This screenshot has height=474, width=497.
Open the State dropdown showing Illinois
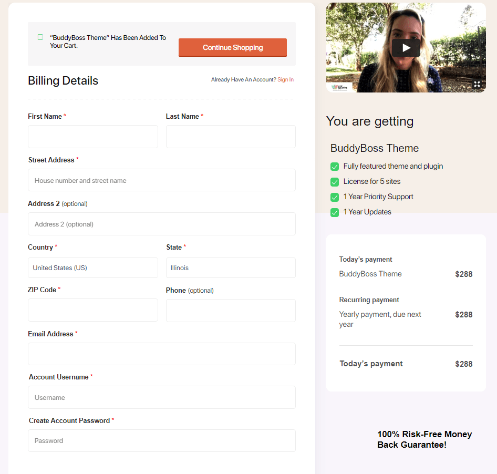pos(231,267)
